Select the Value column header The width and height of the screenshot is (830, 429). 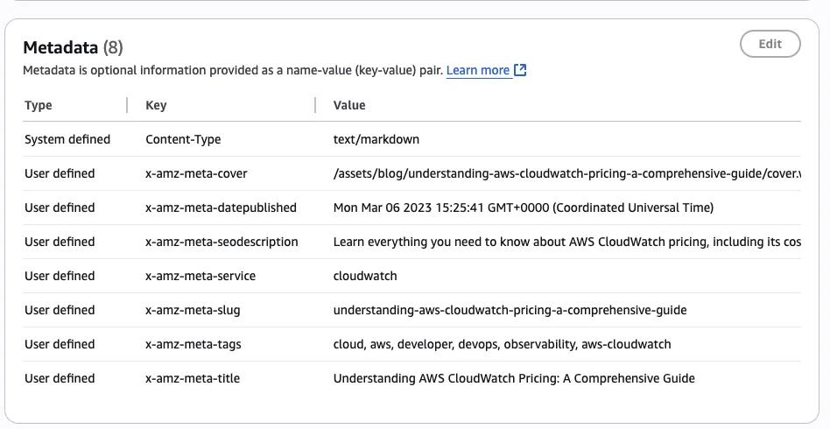coord(349,105)
